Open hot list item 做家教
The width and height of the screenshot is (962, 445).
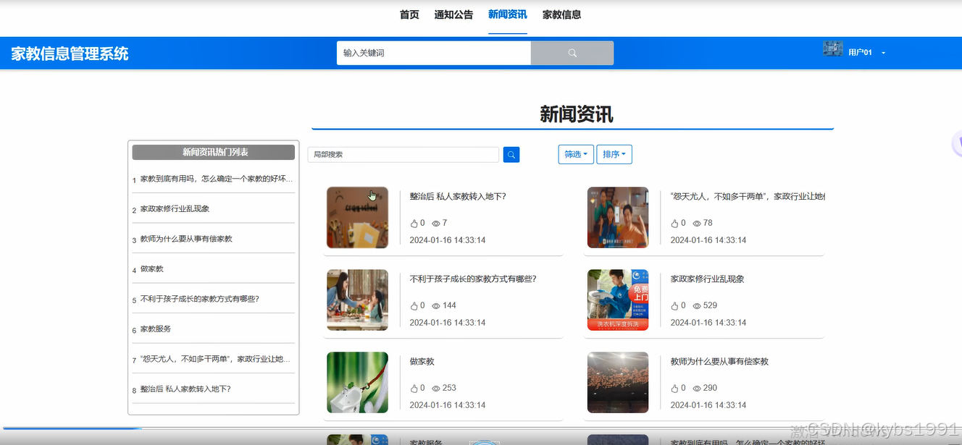click(x=152, y=269)
